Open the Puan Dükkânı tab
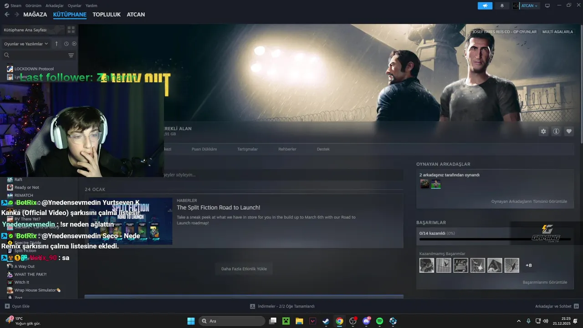 (x=204, y=149)
